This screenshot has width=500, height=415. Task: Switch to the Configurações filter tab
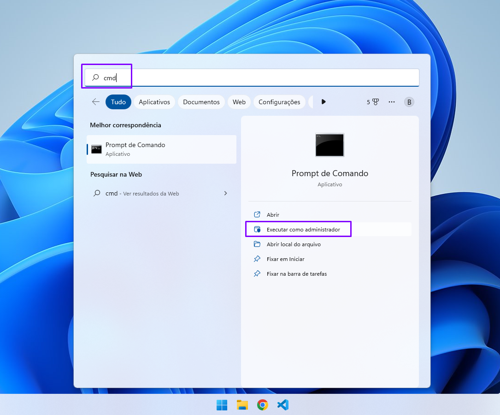coord(279,102)
